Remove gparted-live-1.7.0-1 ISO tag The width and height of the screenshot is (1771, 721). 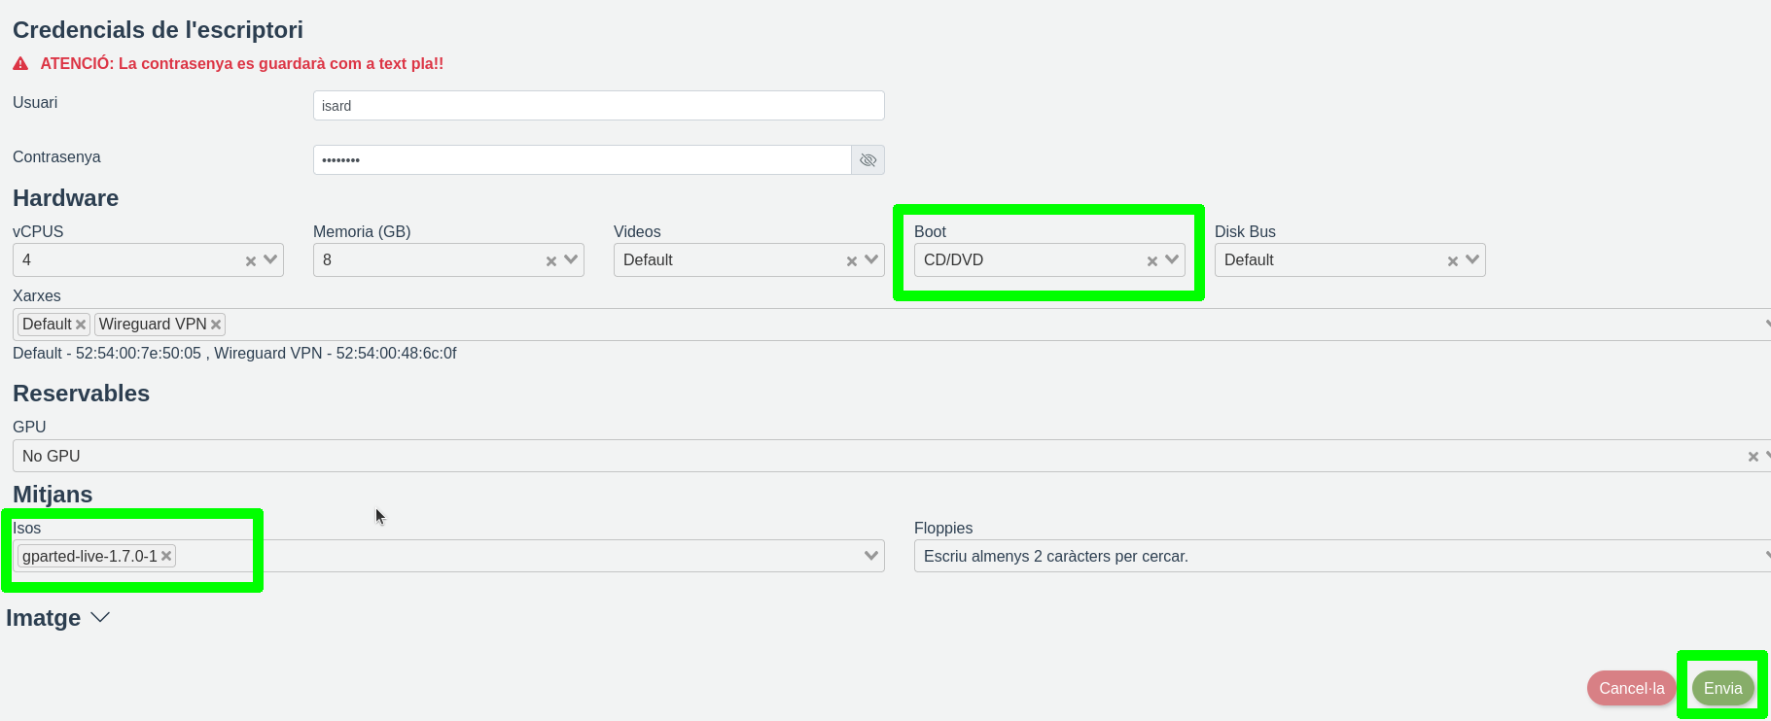[x=166, y=556]
